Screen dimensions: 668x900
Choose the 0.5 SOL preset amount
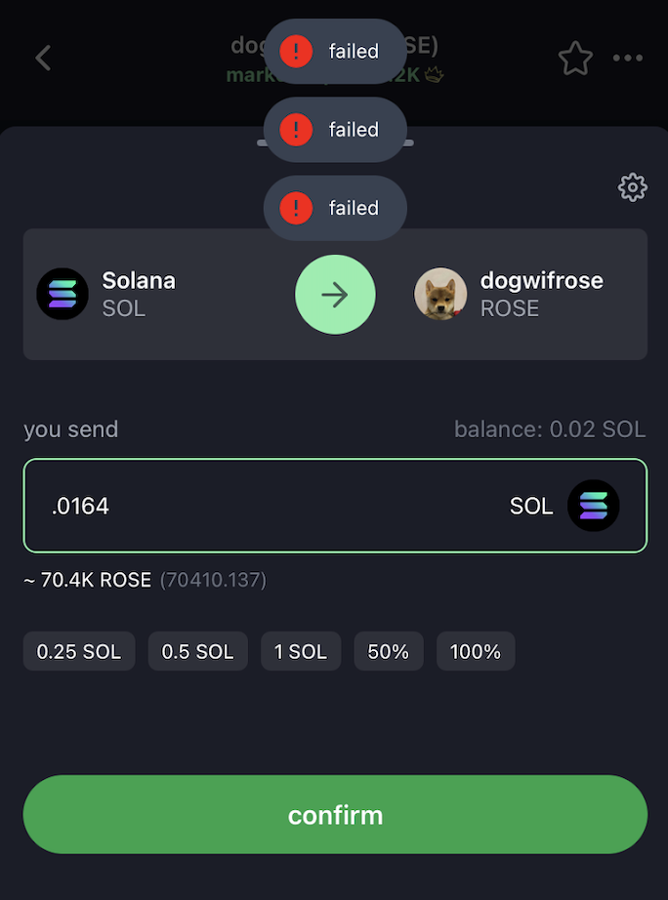click(x=197, y=651)
